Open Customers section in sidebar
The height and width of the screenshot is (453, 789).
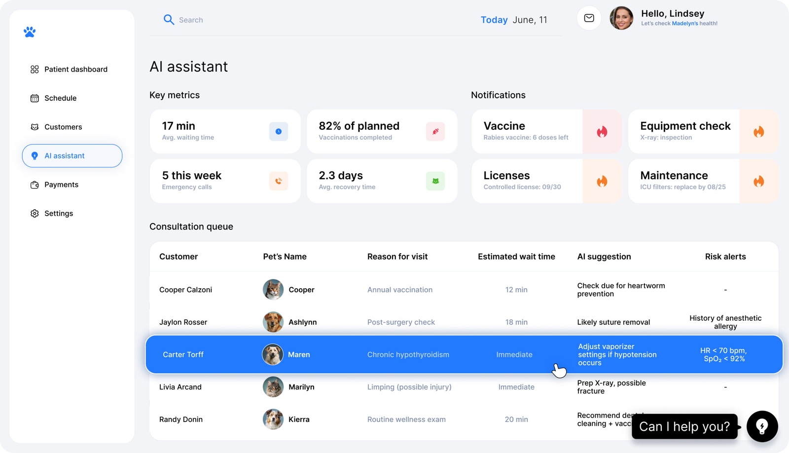tap(63, 127)
